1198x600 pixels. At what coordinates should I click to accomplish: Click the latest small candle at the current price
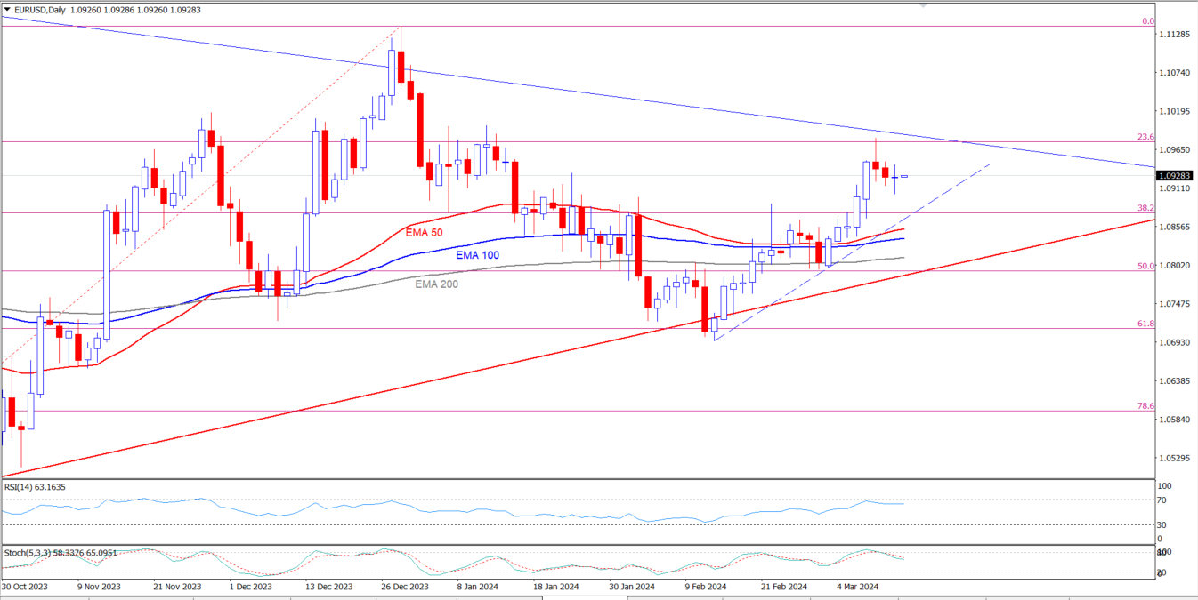(904, 176)
